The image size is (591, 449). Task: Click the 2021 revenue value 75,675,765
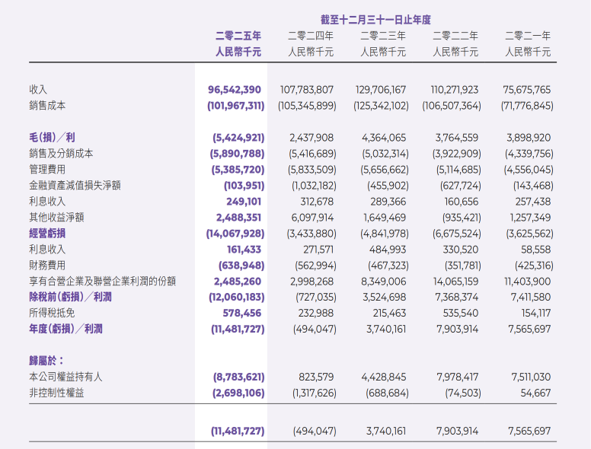526,90
